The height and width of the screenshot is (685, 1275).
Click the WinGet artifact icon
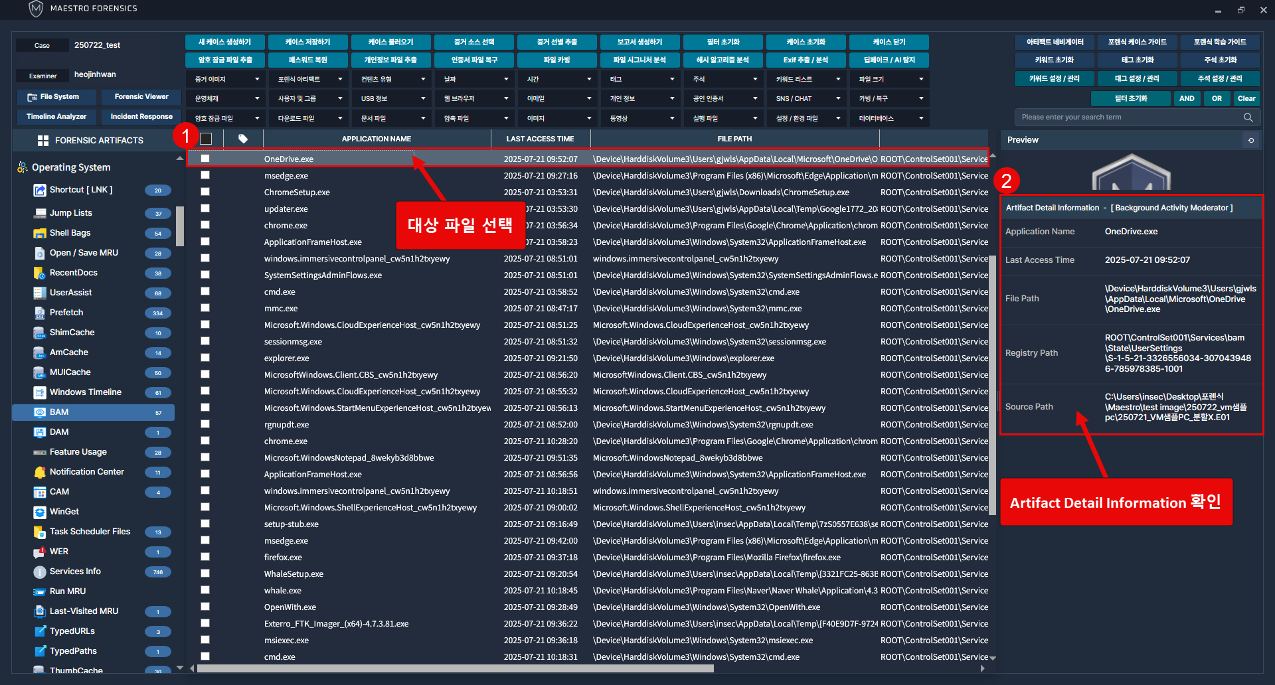[x=39, y=512]
